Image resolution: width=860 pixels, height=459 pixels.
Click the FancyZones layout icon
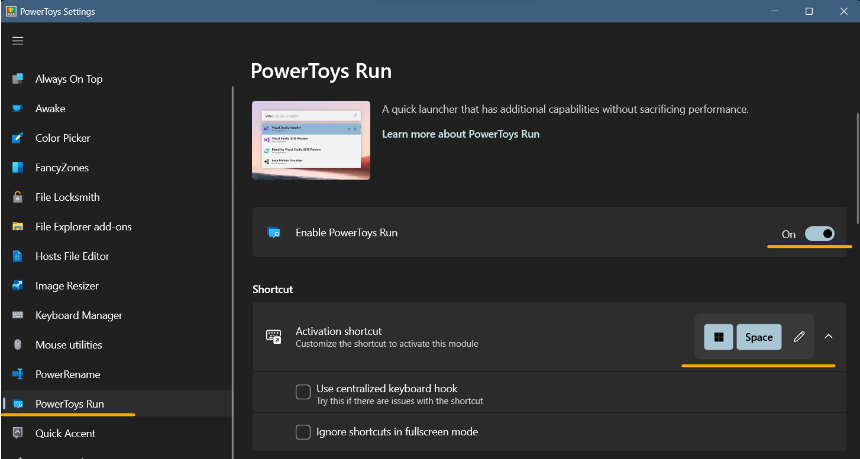tap(18, 167)
